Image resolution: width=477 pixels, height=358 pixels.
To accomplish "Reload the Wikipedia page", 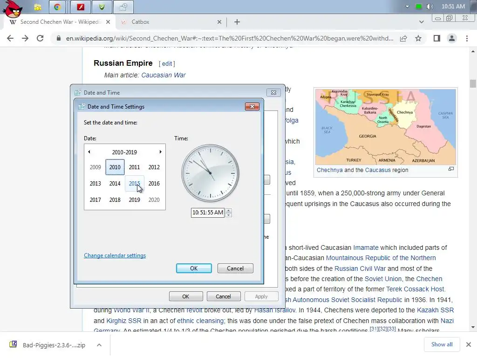I will [x=40, y=38].
